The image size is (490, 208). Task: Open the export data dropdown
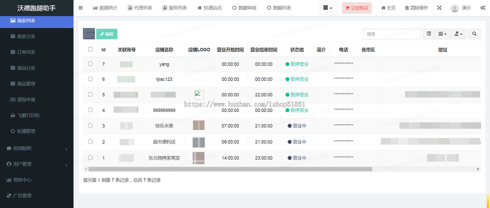[459, 34]
